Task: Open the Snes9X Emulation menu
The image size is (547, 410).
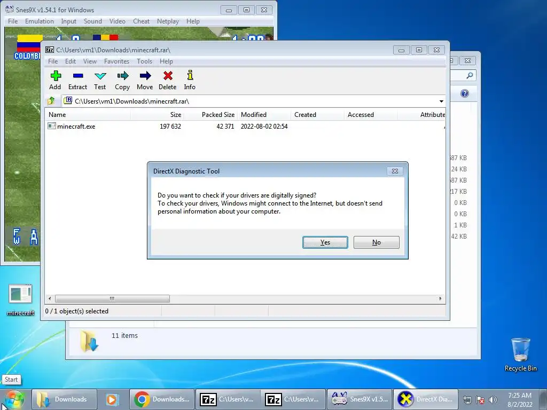Action: [40, 21]
